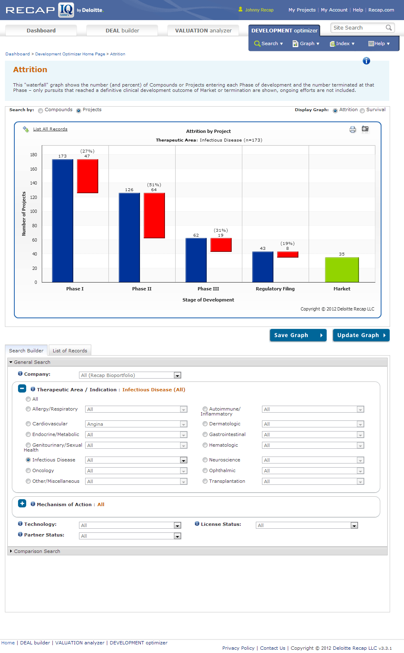Click the Company info icon
The width and height of the screenshot is (404, 653).
point(20,374)
